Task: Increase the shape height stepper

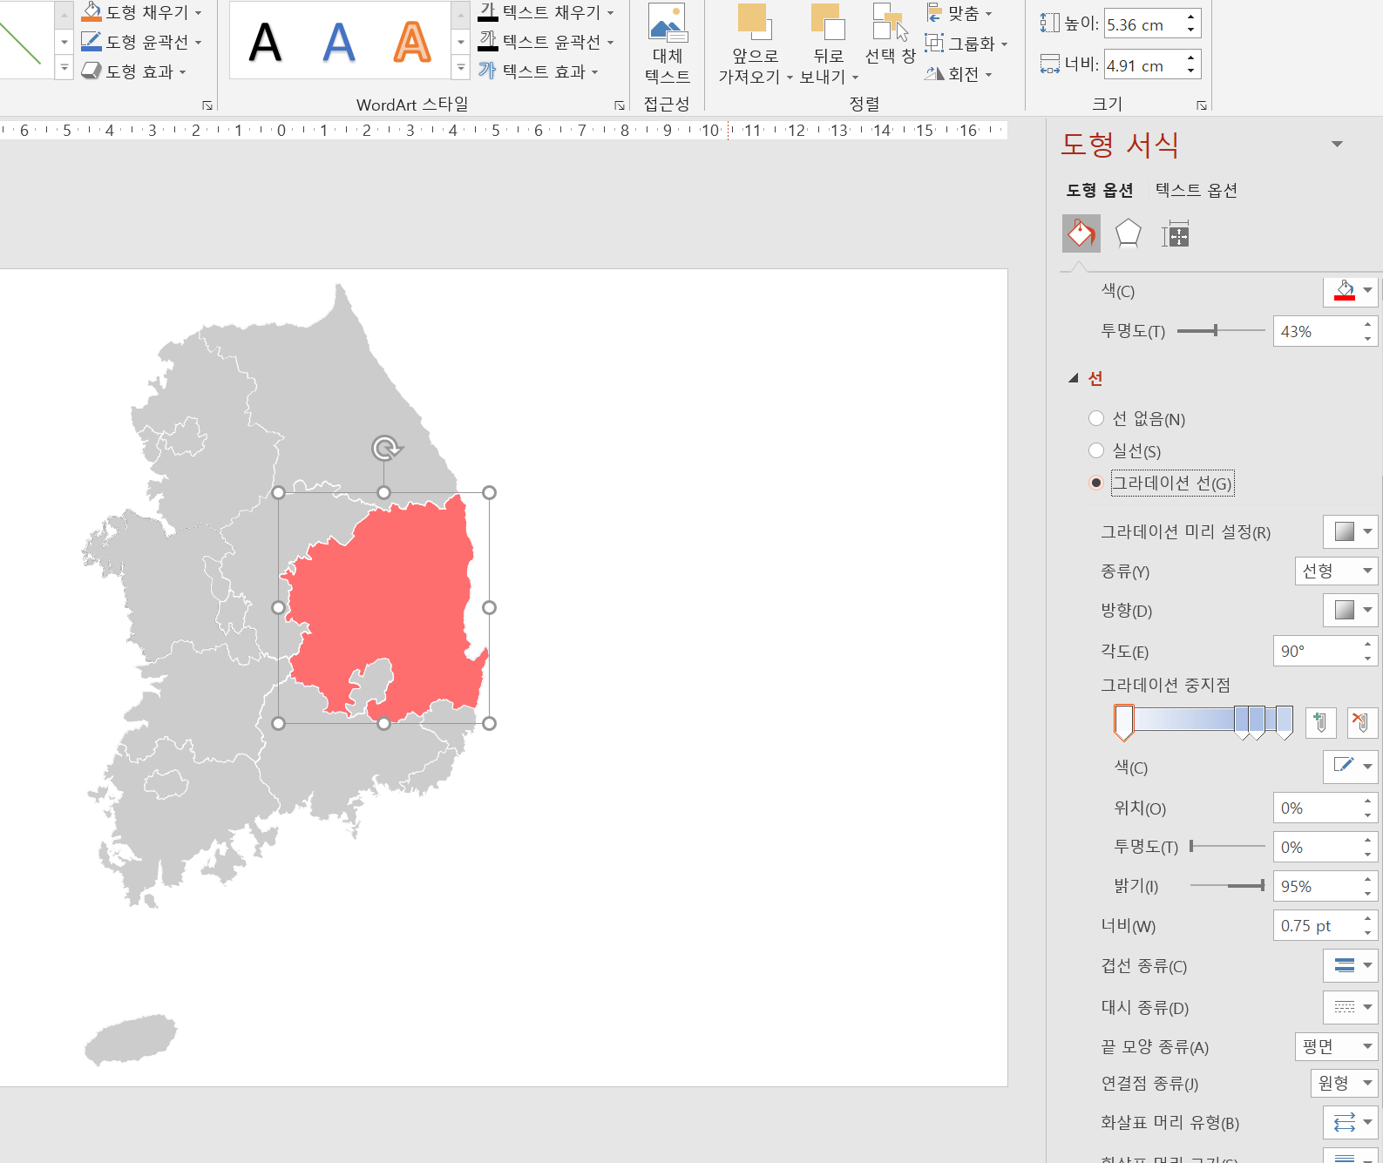Action: (1190, 17)
